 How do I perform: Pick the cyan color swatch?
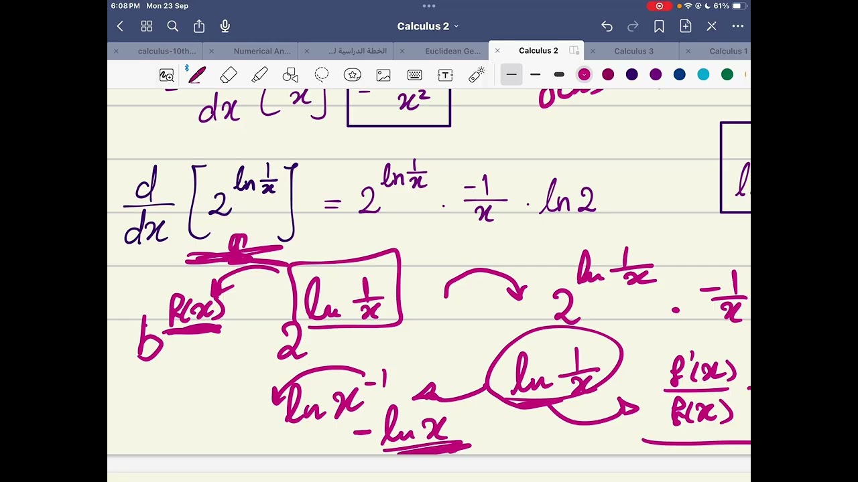click(703, 74)
